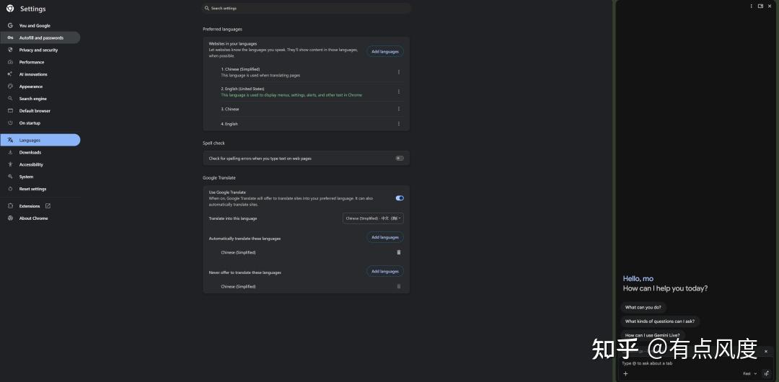
Task: Open more actions menu for 4. English
Action: pos(399,124)
